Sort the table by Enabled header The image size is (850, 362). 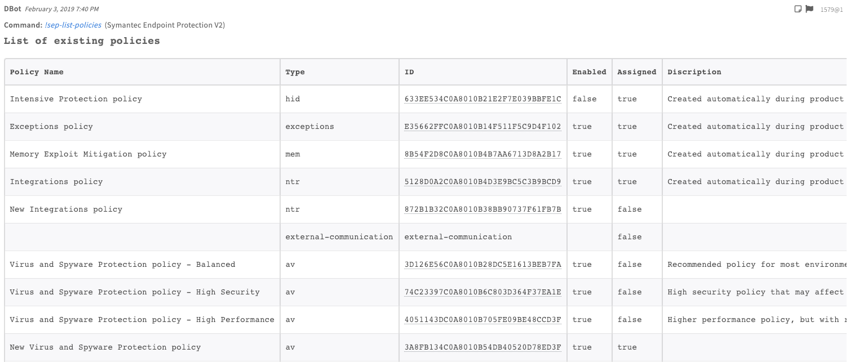click(588, 71)
